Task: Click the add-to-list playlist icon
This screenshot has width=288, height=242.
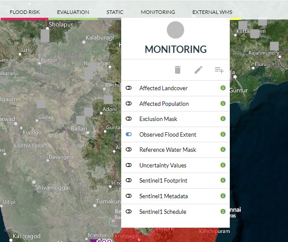Action: pos(219,70)
